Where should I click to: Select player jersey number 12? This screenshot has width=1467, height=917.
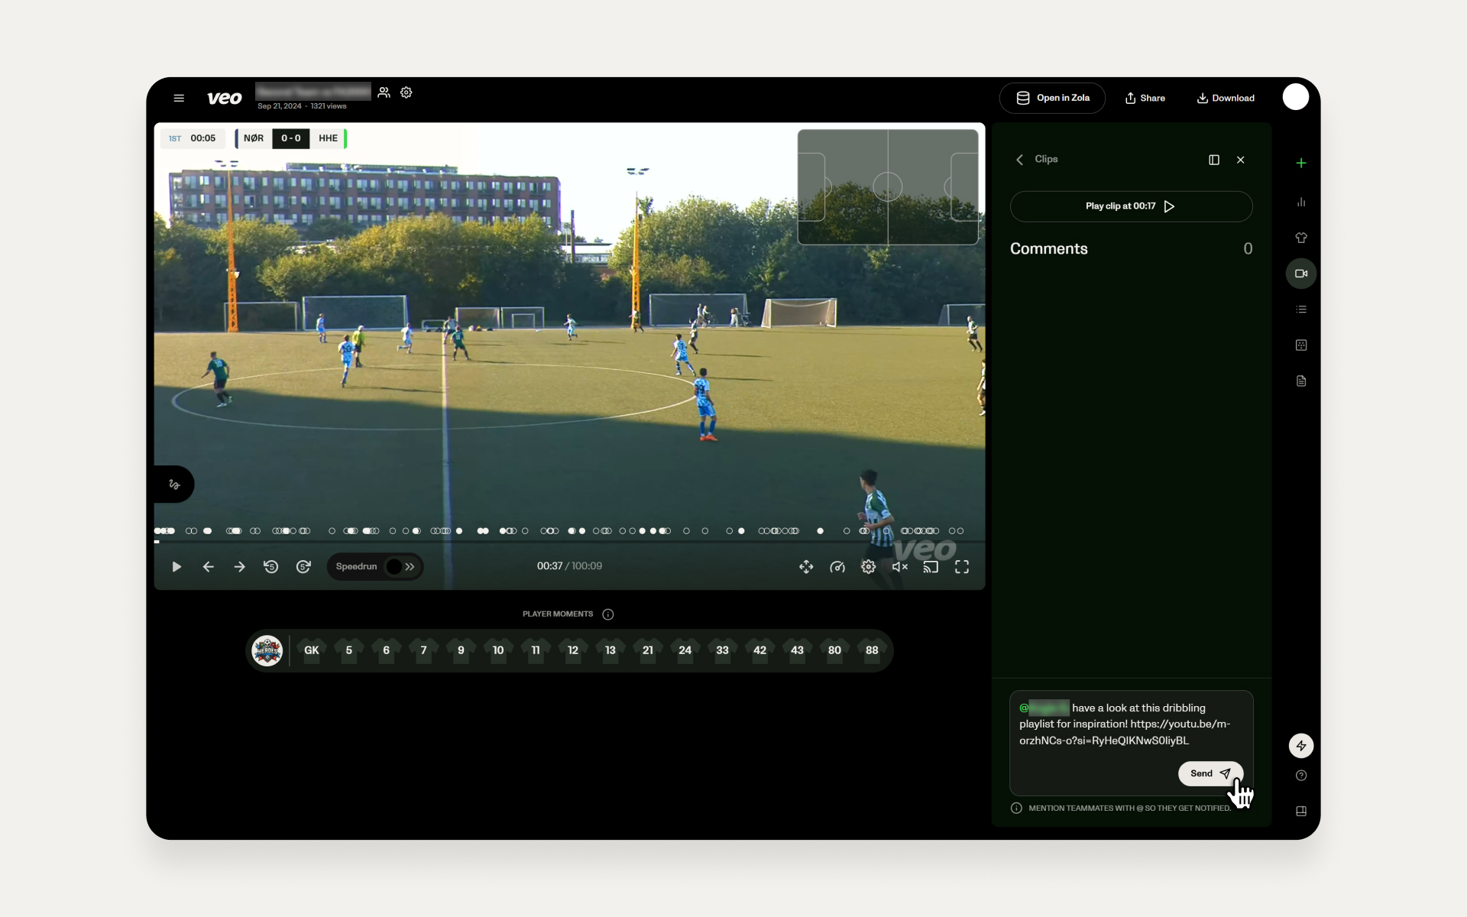click(573, 651)
